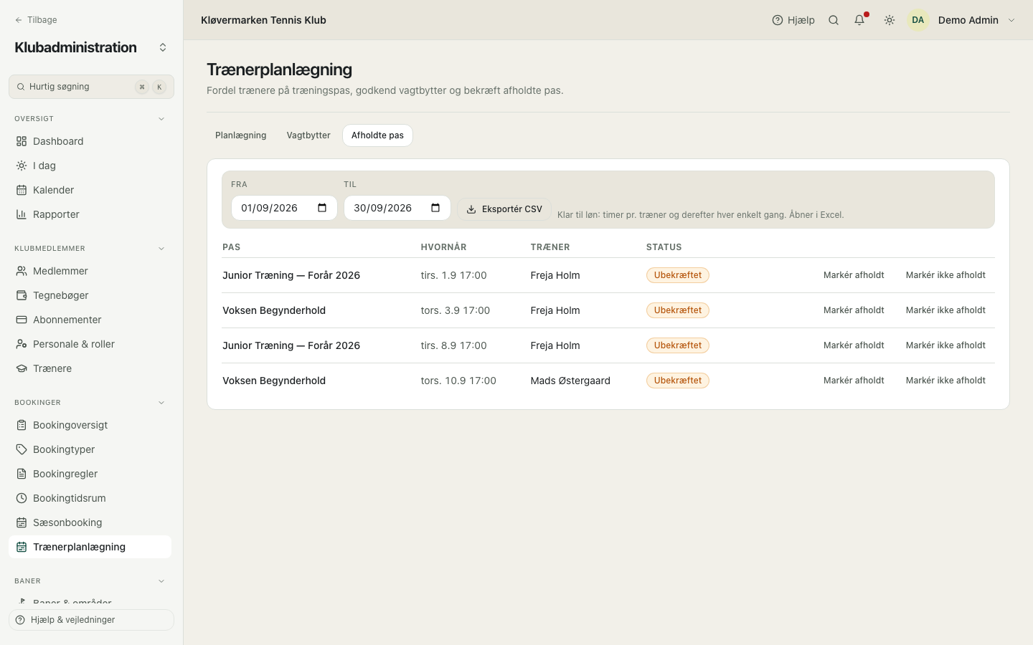Markér afholdt for Mads Østergaard's session
The height and width of the screenshot is (645, 1033).
point(854,381)
